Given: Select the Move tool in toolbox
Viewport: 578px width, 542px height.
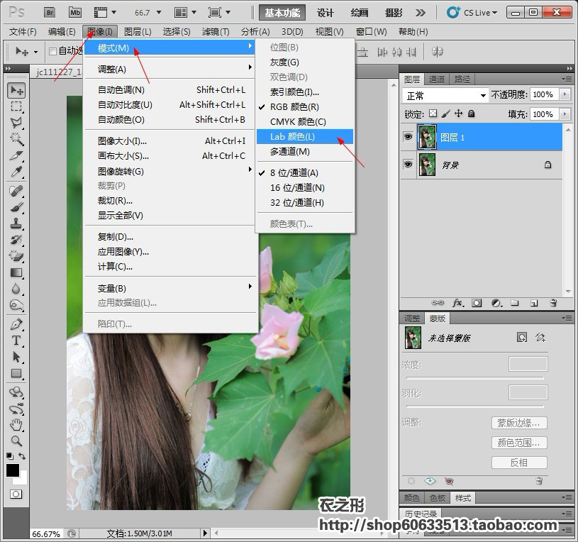Looking at the screenshot, I should [x=16, y=90].
